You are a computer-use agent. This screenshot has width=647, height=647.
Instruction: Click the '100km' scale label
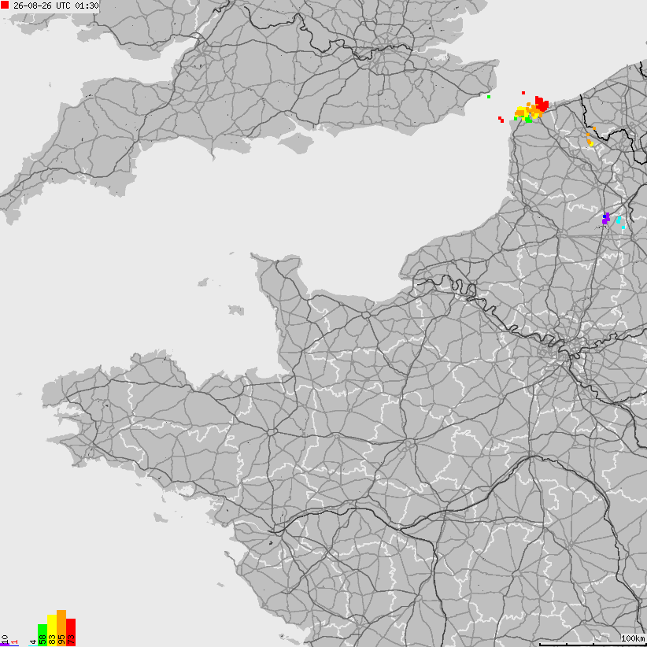pyautogui.click(x=633, y=638)
